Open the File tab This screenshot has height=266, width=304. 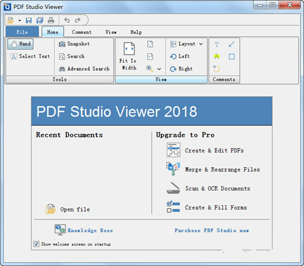22,32
